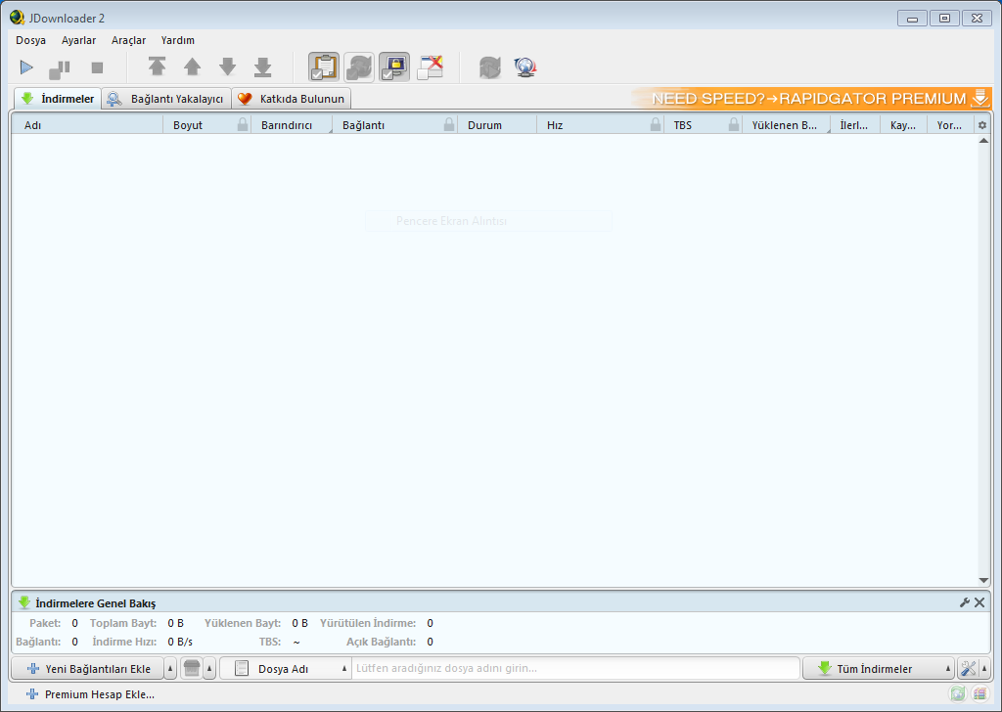Screen dimensions: 1002x712
Task: Click the Paket: label
Action: 45,623
